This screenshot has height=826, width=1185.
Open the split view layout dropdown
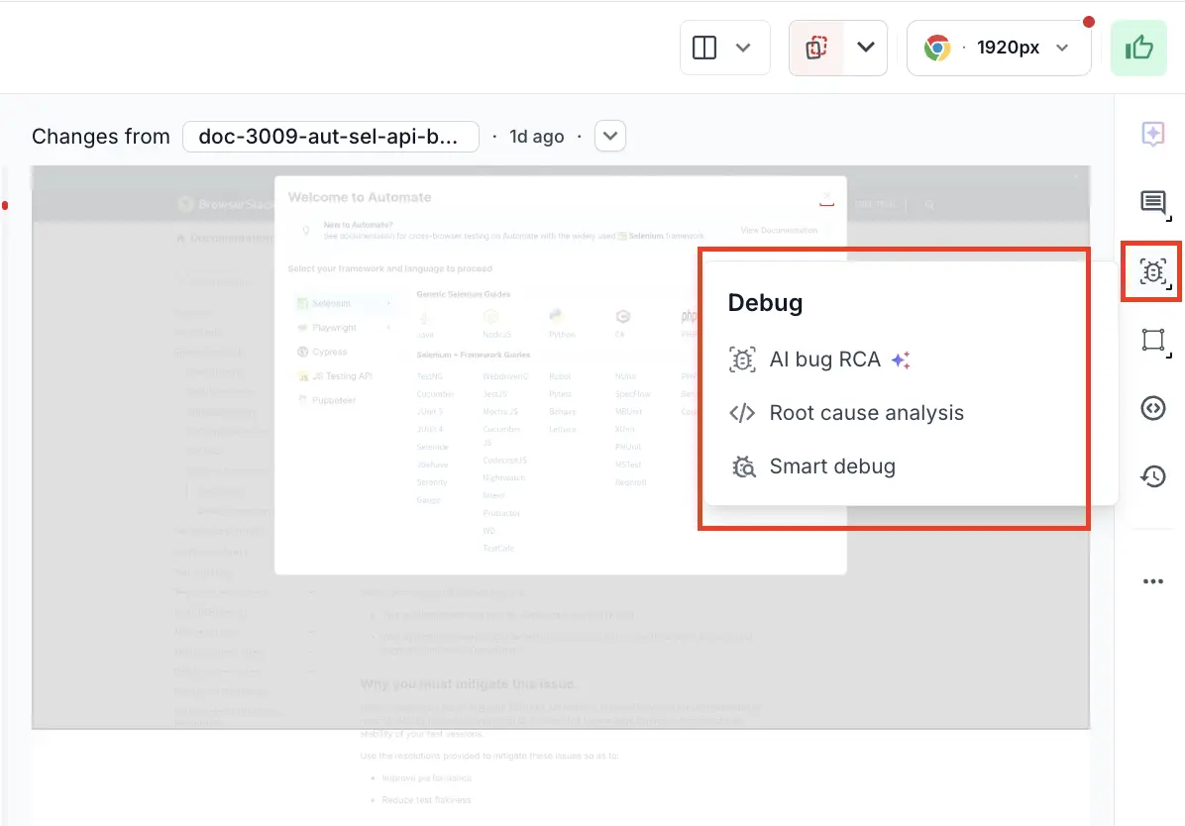click(x=724, y=48)
